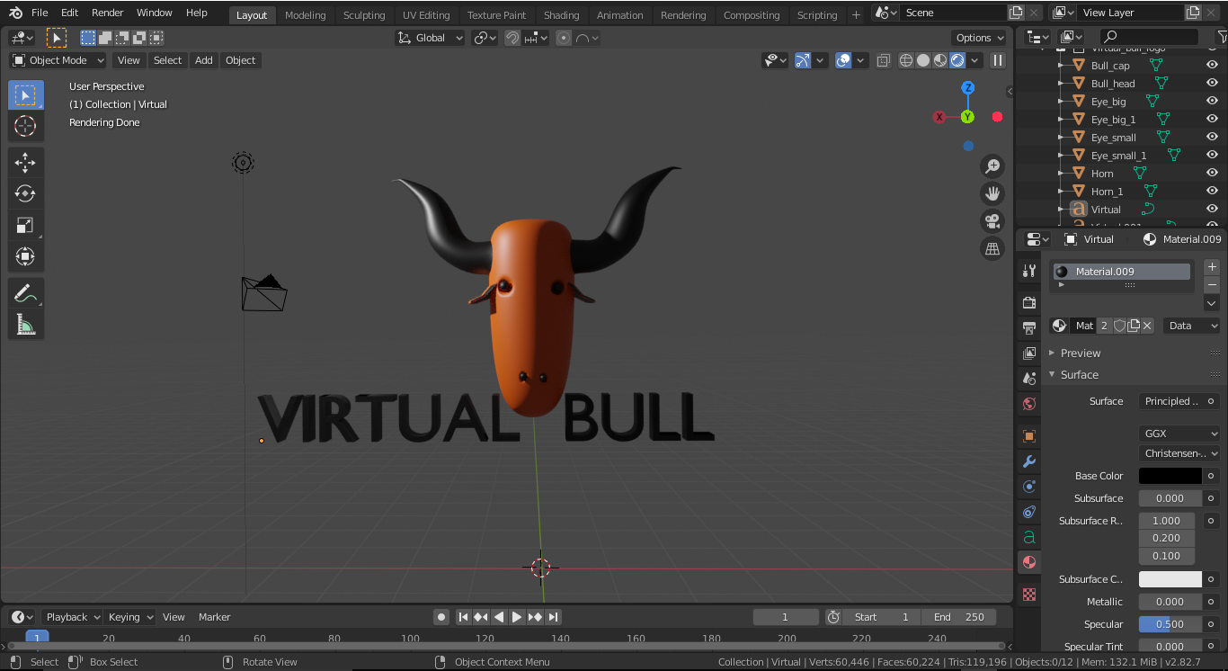Toggle the gizmo display button

coord(803,60)
